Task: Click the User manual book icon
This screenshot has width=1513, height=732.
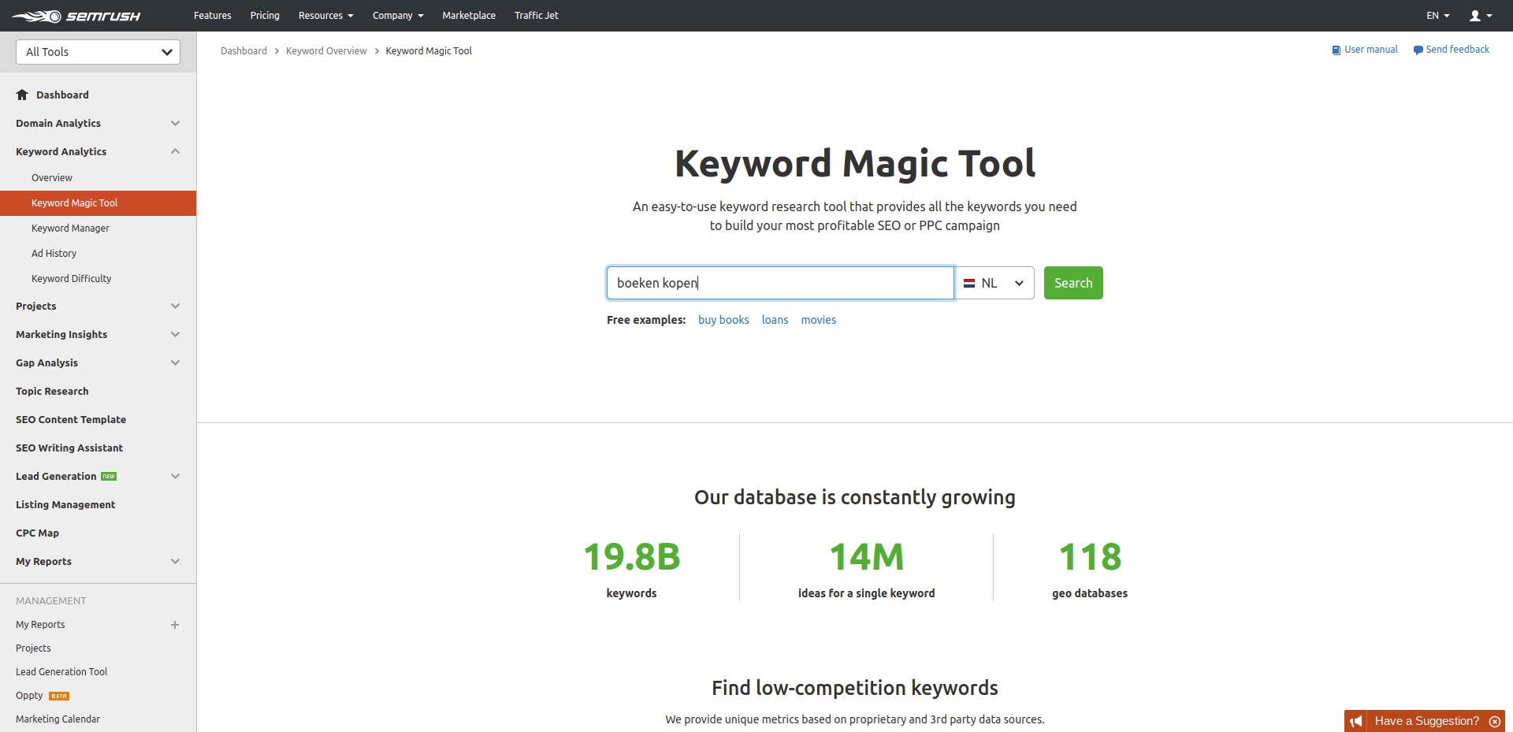Action: point(1336,50)
